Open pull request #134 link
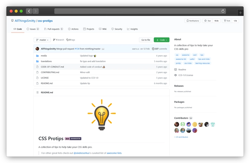This screenshot has width=250, height=163. [77, 49]
